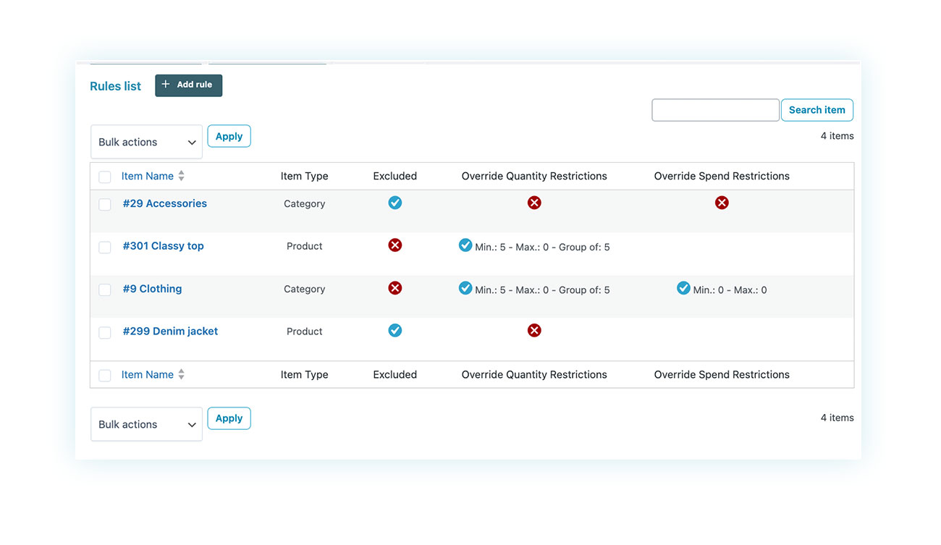The image size is (941, 545).
Task: Click the blue check icon in Accessories Excluded column
Action: click(394, 203)
